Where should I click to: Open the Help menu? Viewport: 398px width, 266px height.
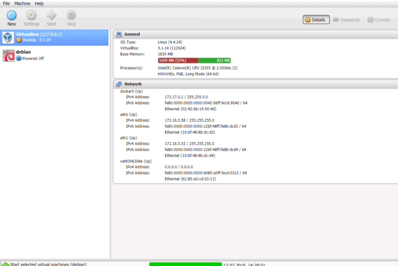pos(39,3)
